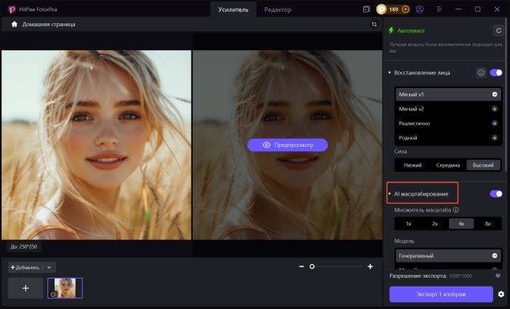Set strength to Низкий

(413, 165)
